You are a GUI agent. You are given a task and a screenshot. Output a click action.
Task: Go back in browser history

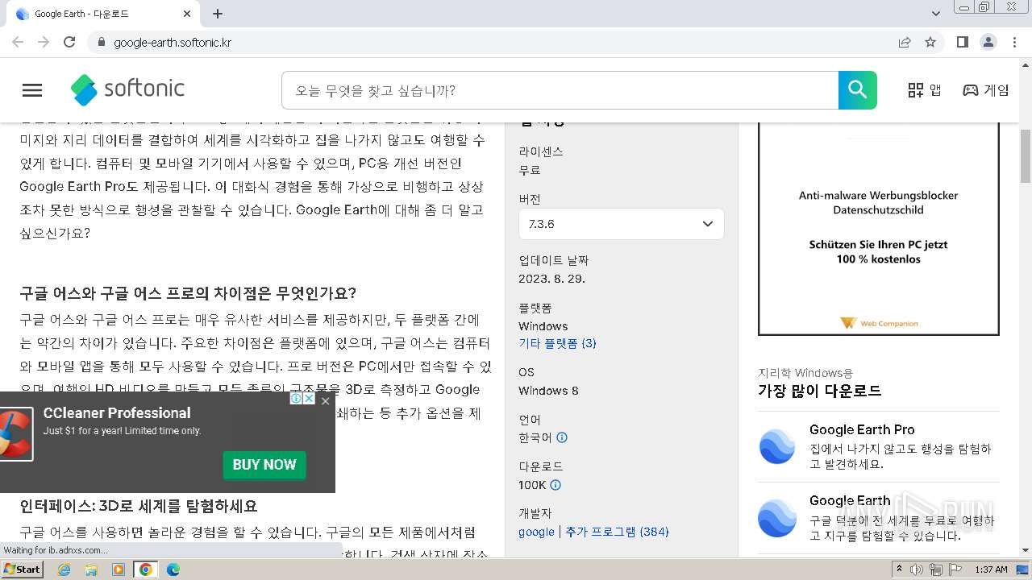[x=18, y=42]
